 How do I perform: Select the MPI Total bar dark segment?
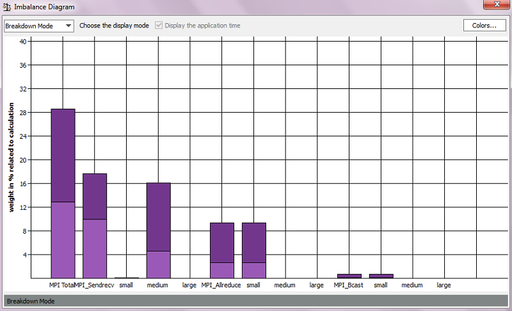(x=63, y=155)
